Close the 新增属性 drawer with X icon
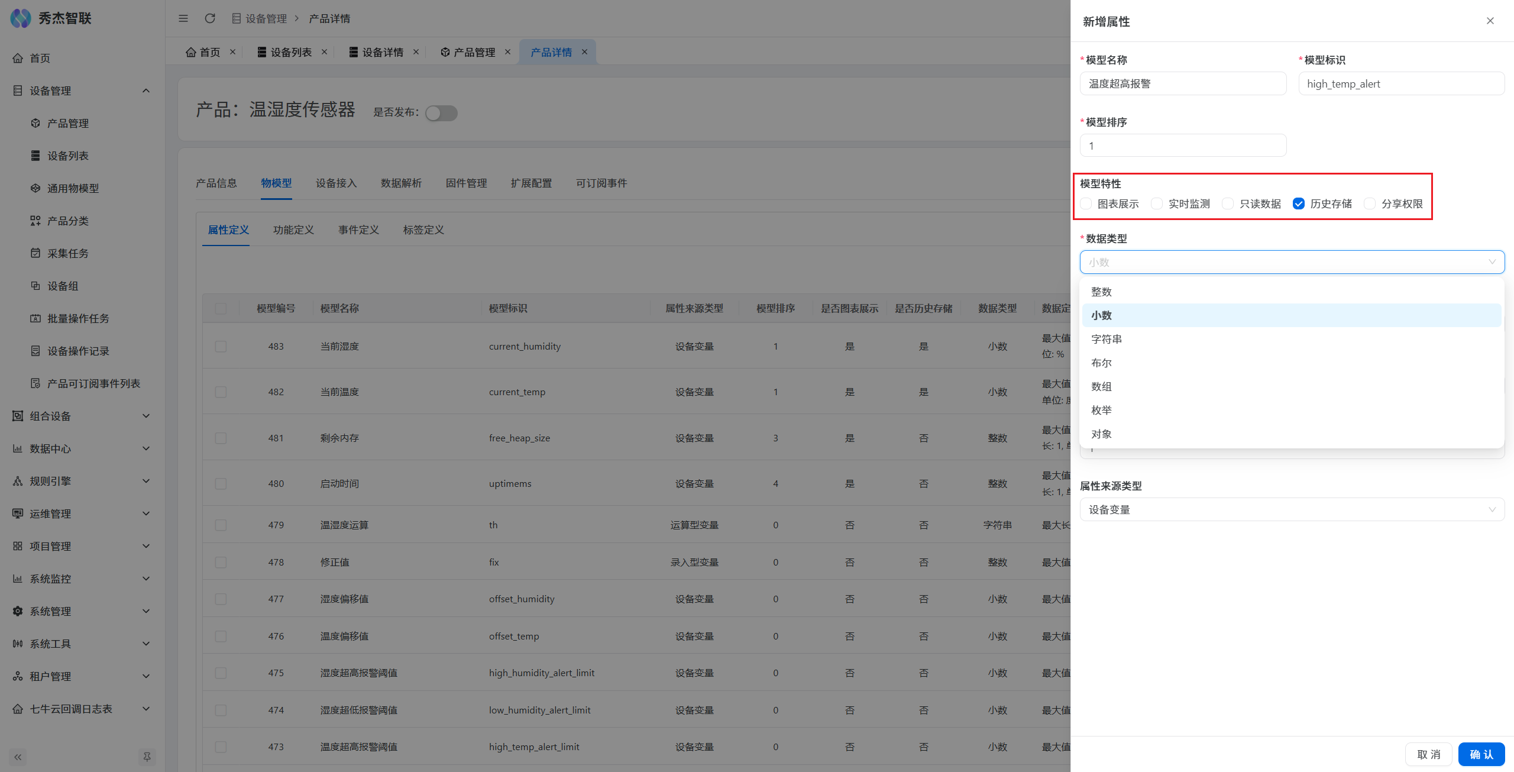Image resolution: width=1514 pixels, height=772 pixels. [x=1490, y=21]
